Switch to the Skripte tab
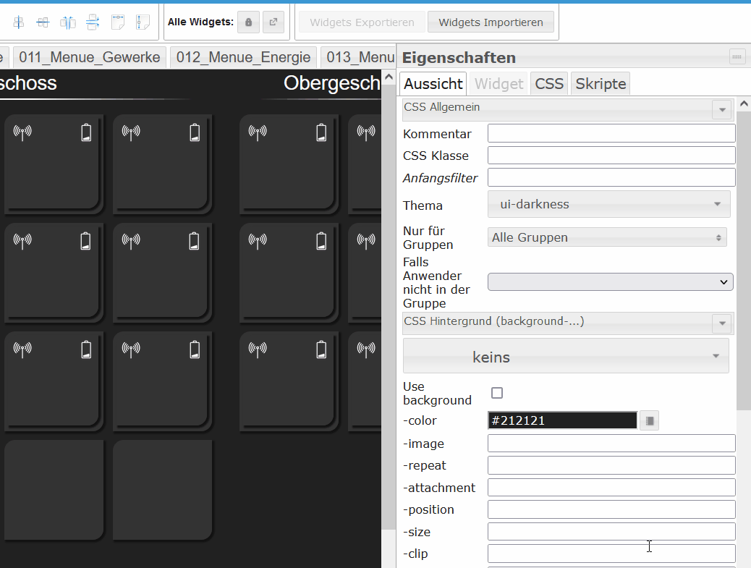751x568 pixels. (x=601, y=84)
